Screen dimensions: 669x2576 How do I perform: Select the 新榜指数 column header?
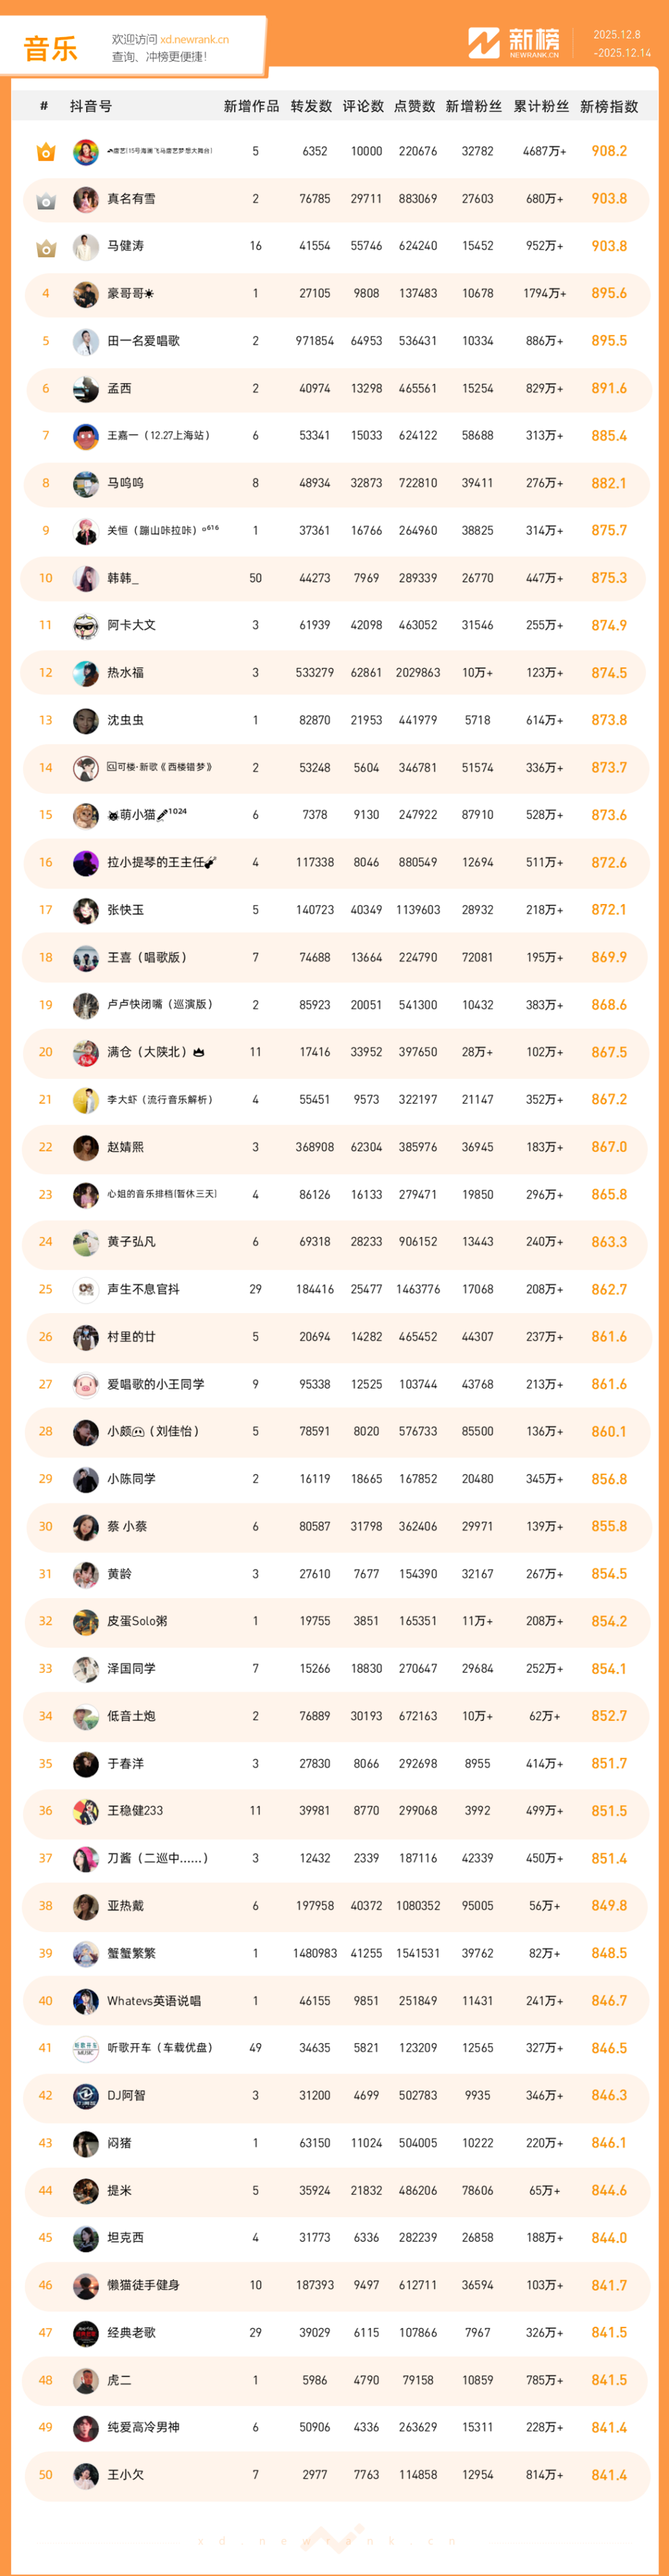(608, 106)
